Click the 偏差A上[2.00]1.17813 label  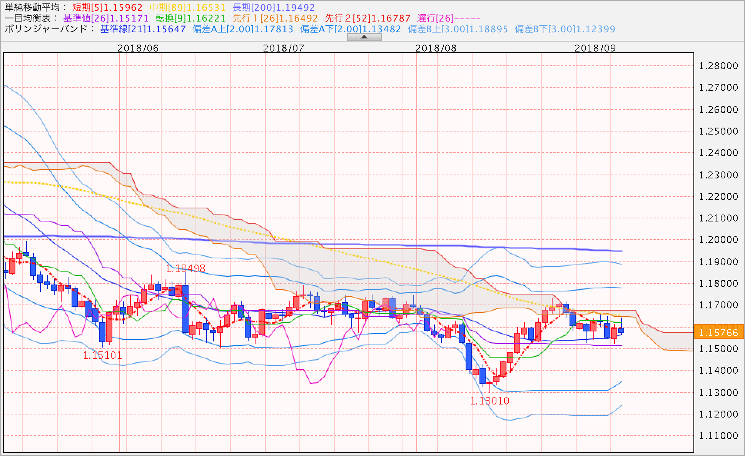coord(243,29)
